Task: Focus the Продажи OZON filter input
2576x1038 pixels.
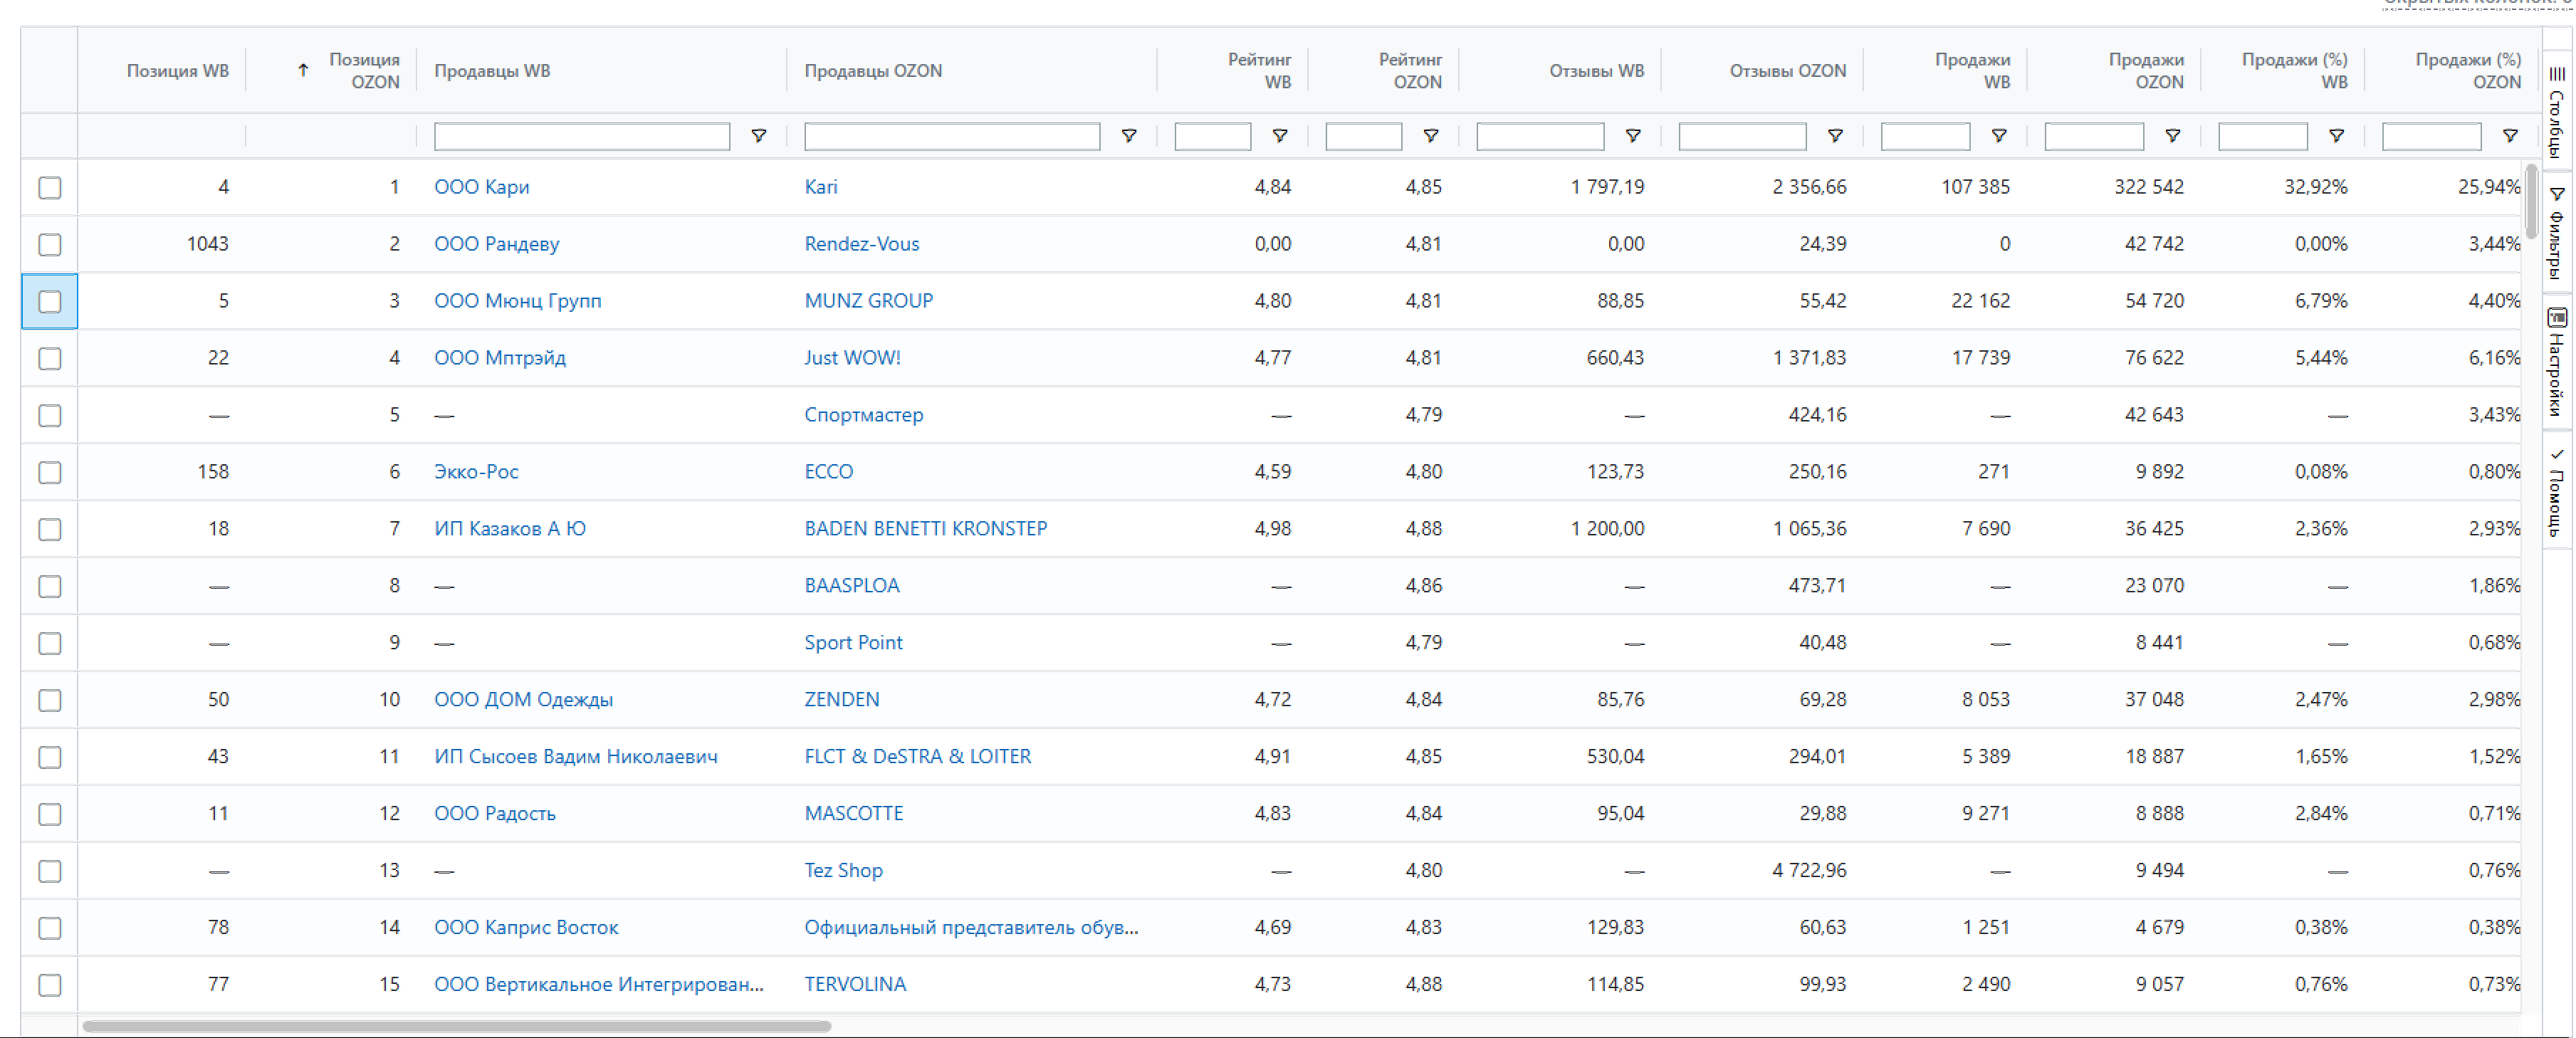Action: pos(2094,136)
